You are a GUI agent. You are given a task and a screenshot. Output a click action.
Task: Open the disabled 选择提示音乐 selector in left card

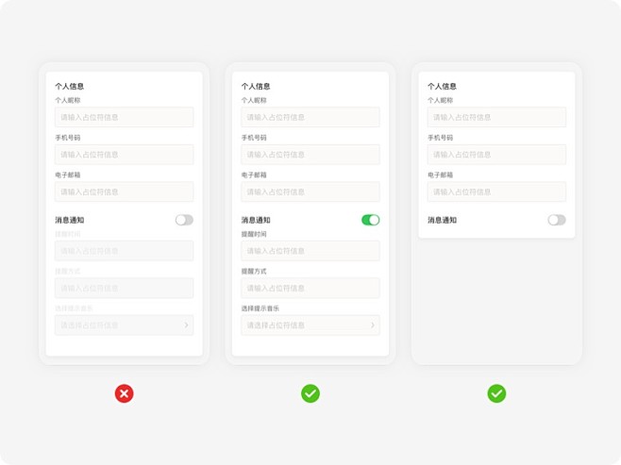pos(124,325)
